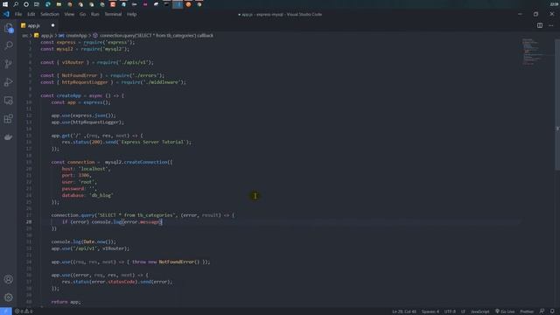Click the split editor right icon

pos(540,25)
